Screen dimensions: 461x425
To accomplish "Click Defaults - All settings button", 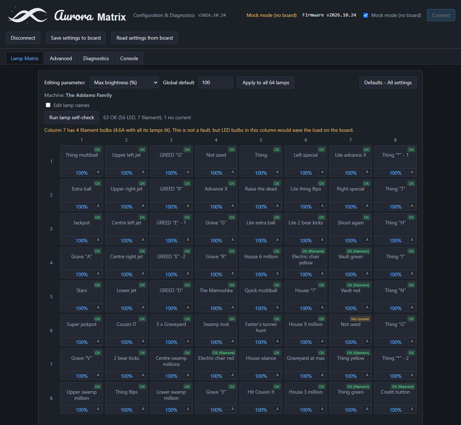I will coord(388,82).
